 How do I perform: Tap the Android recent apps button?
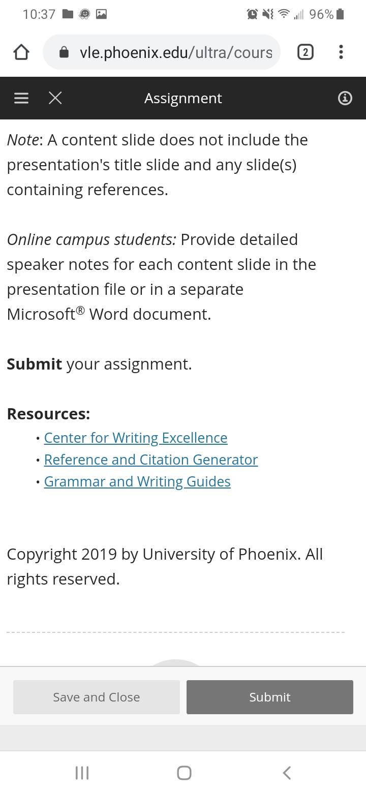[82, 773]
